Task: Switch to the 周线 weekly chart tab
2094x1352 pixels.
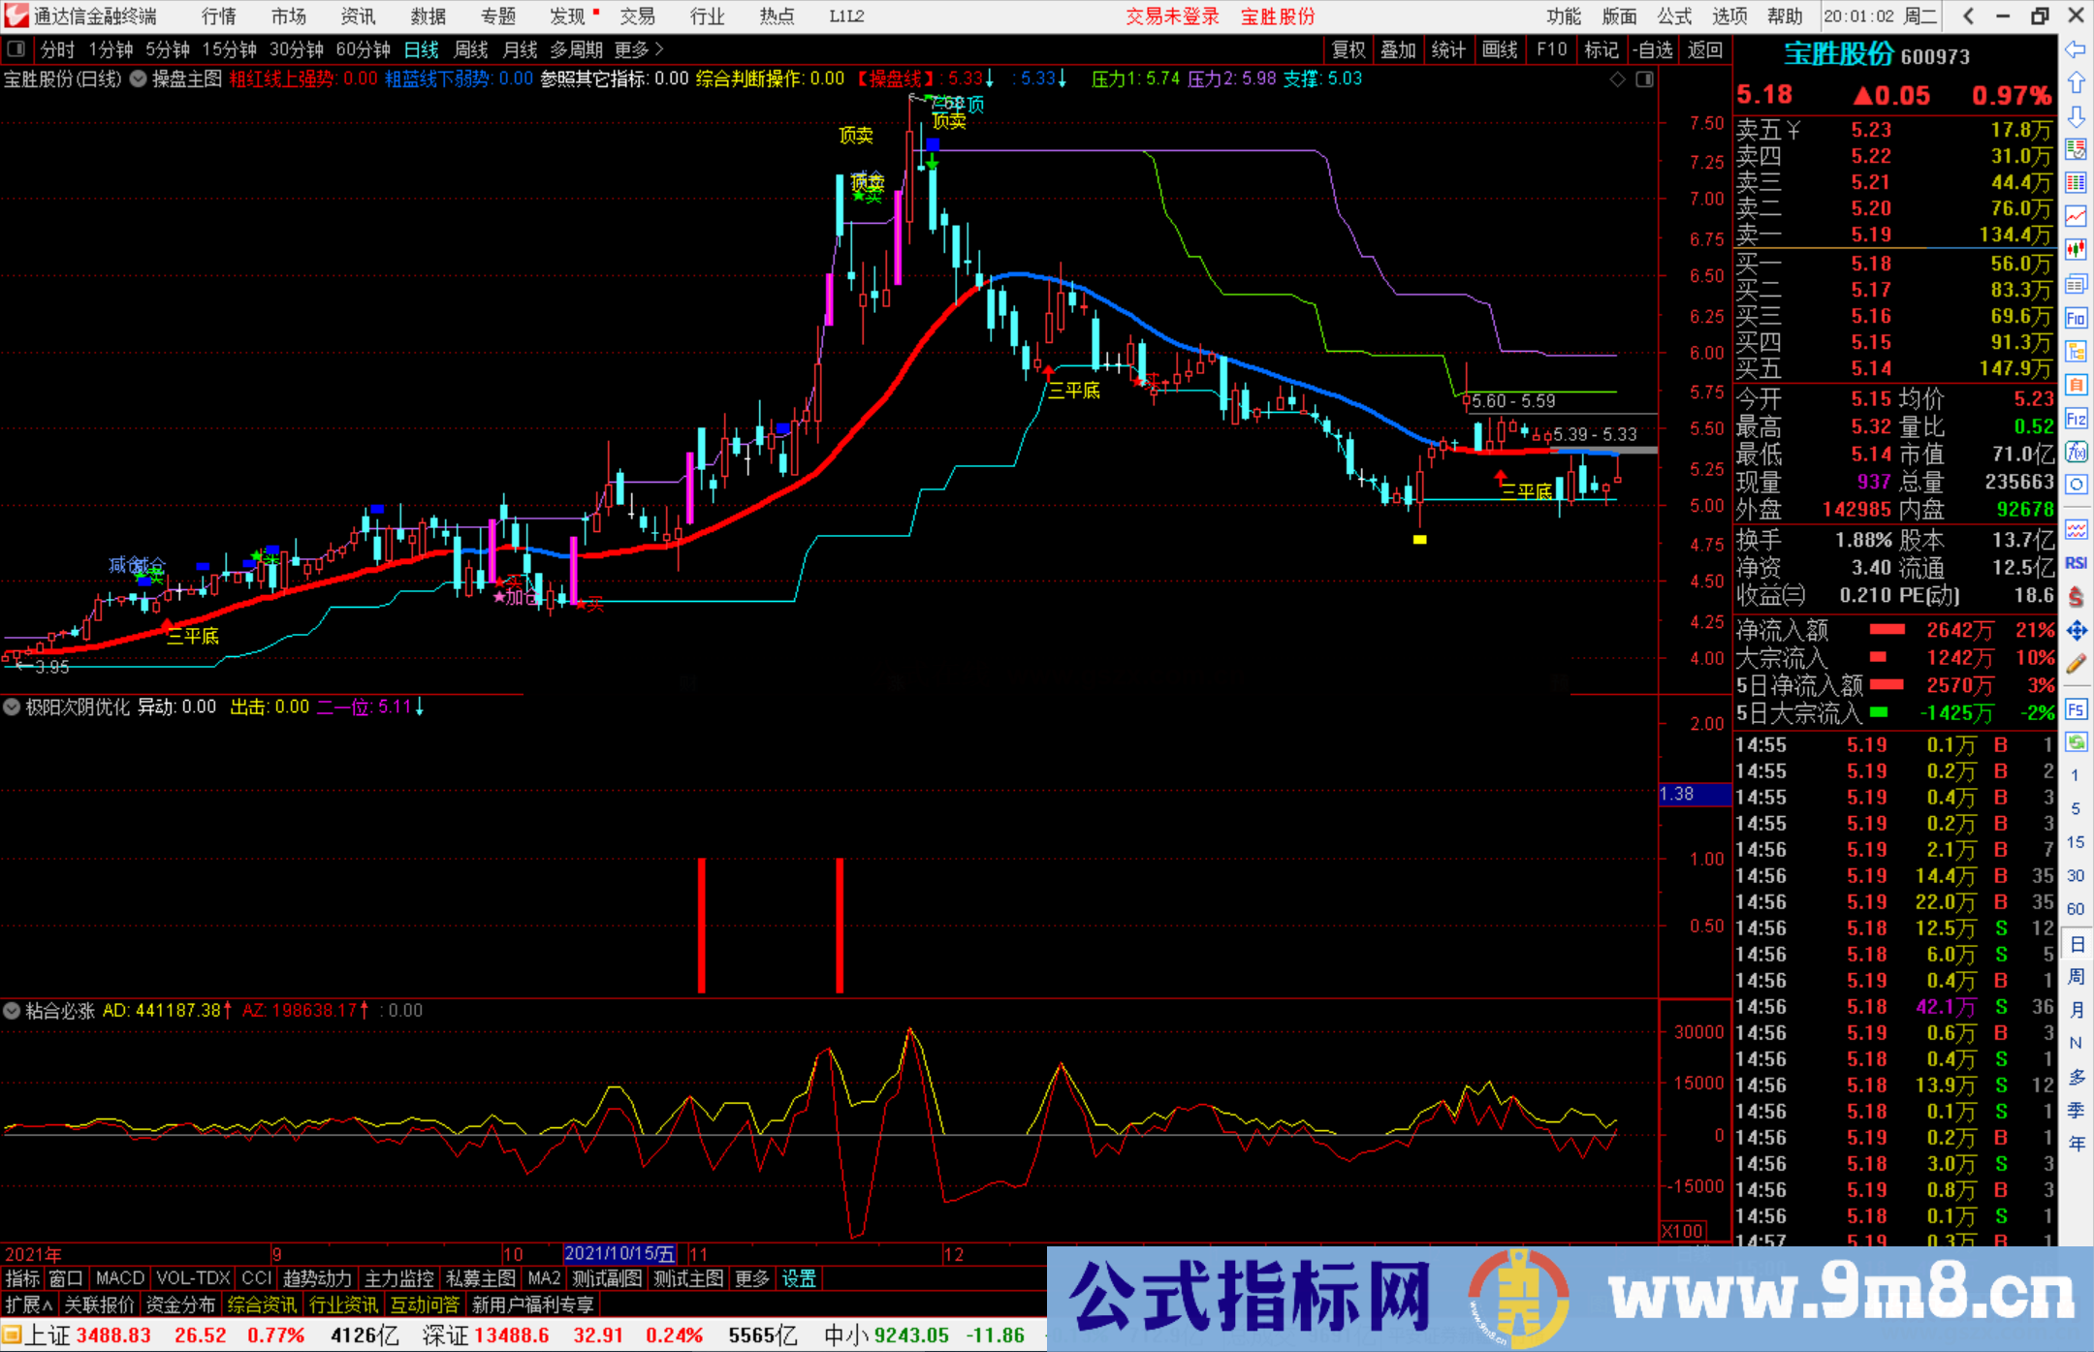Action: pos(470,48)
